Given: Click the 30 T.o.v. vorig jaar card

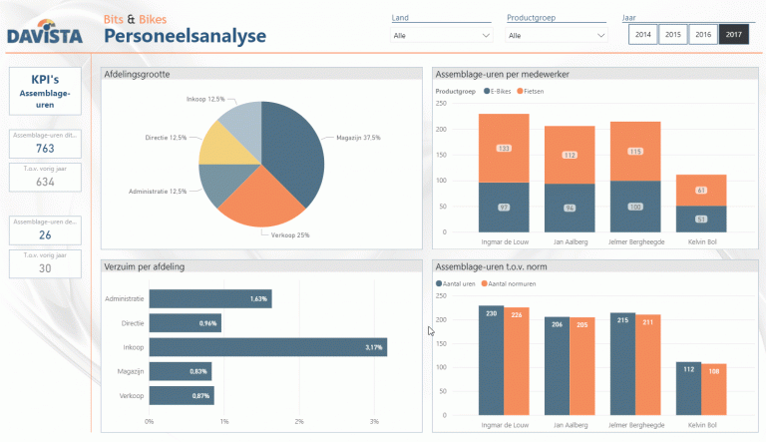Looking at the screenshot, I should point(45,264).
